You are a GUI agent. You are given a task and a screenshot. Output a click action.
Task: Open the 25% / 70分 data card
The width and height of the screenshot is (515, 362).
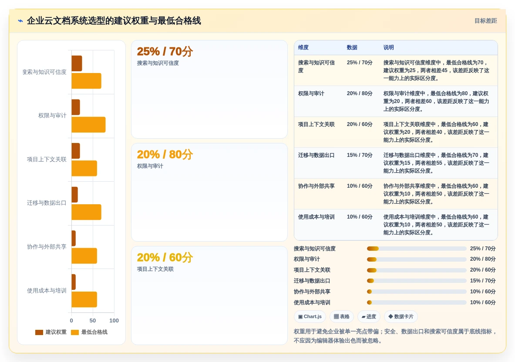[209, 89]
